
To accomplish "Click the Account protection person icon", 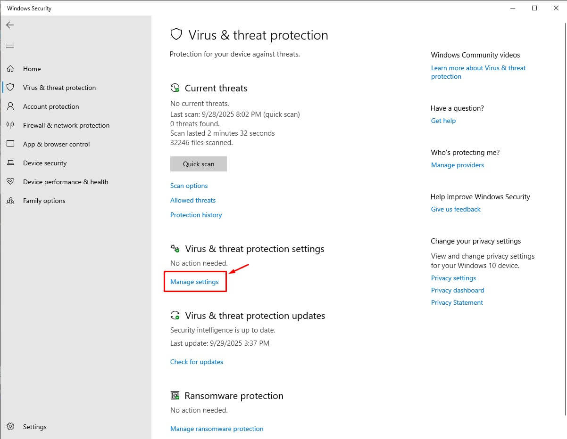I will click(10, 106).
